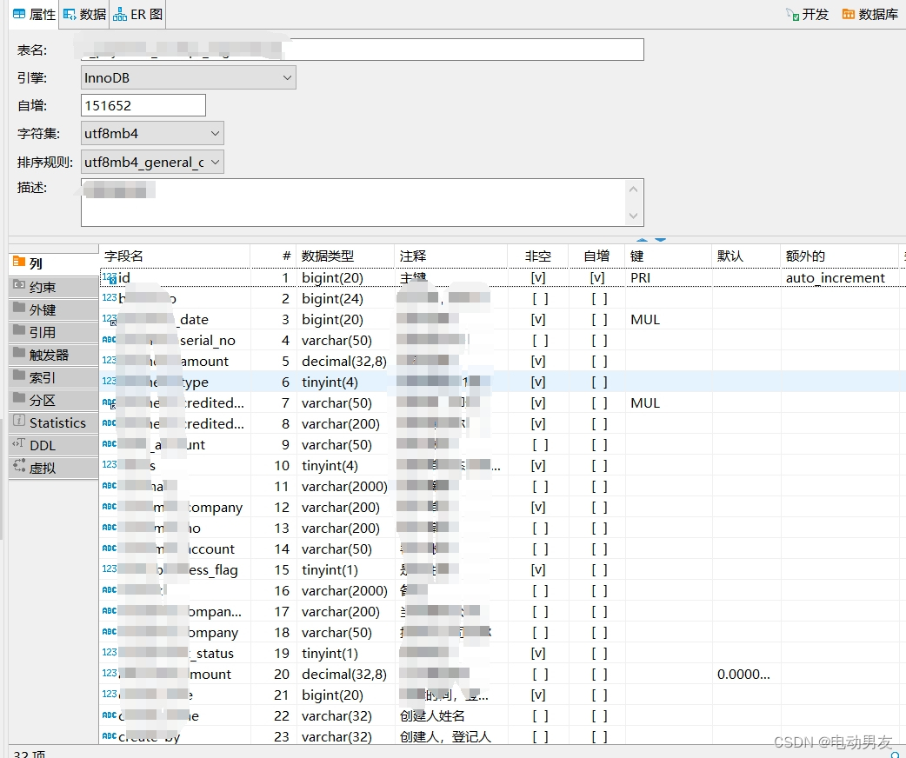Open the 引用 folder icon
The width and height of the screenshot is (906, 758).
pos(19,330)
